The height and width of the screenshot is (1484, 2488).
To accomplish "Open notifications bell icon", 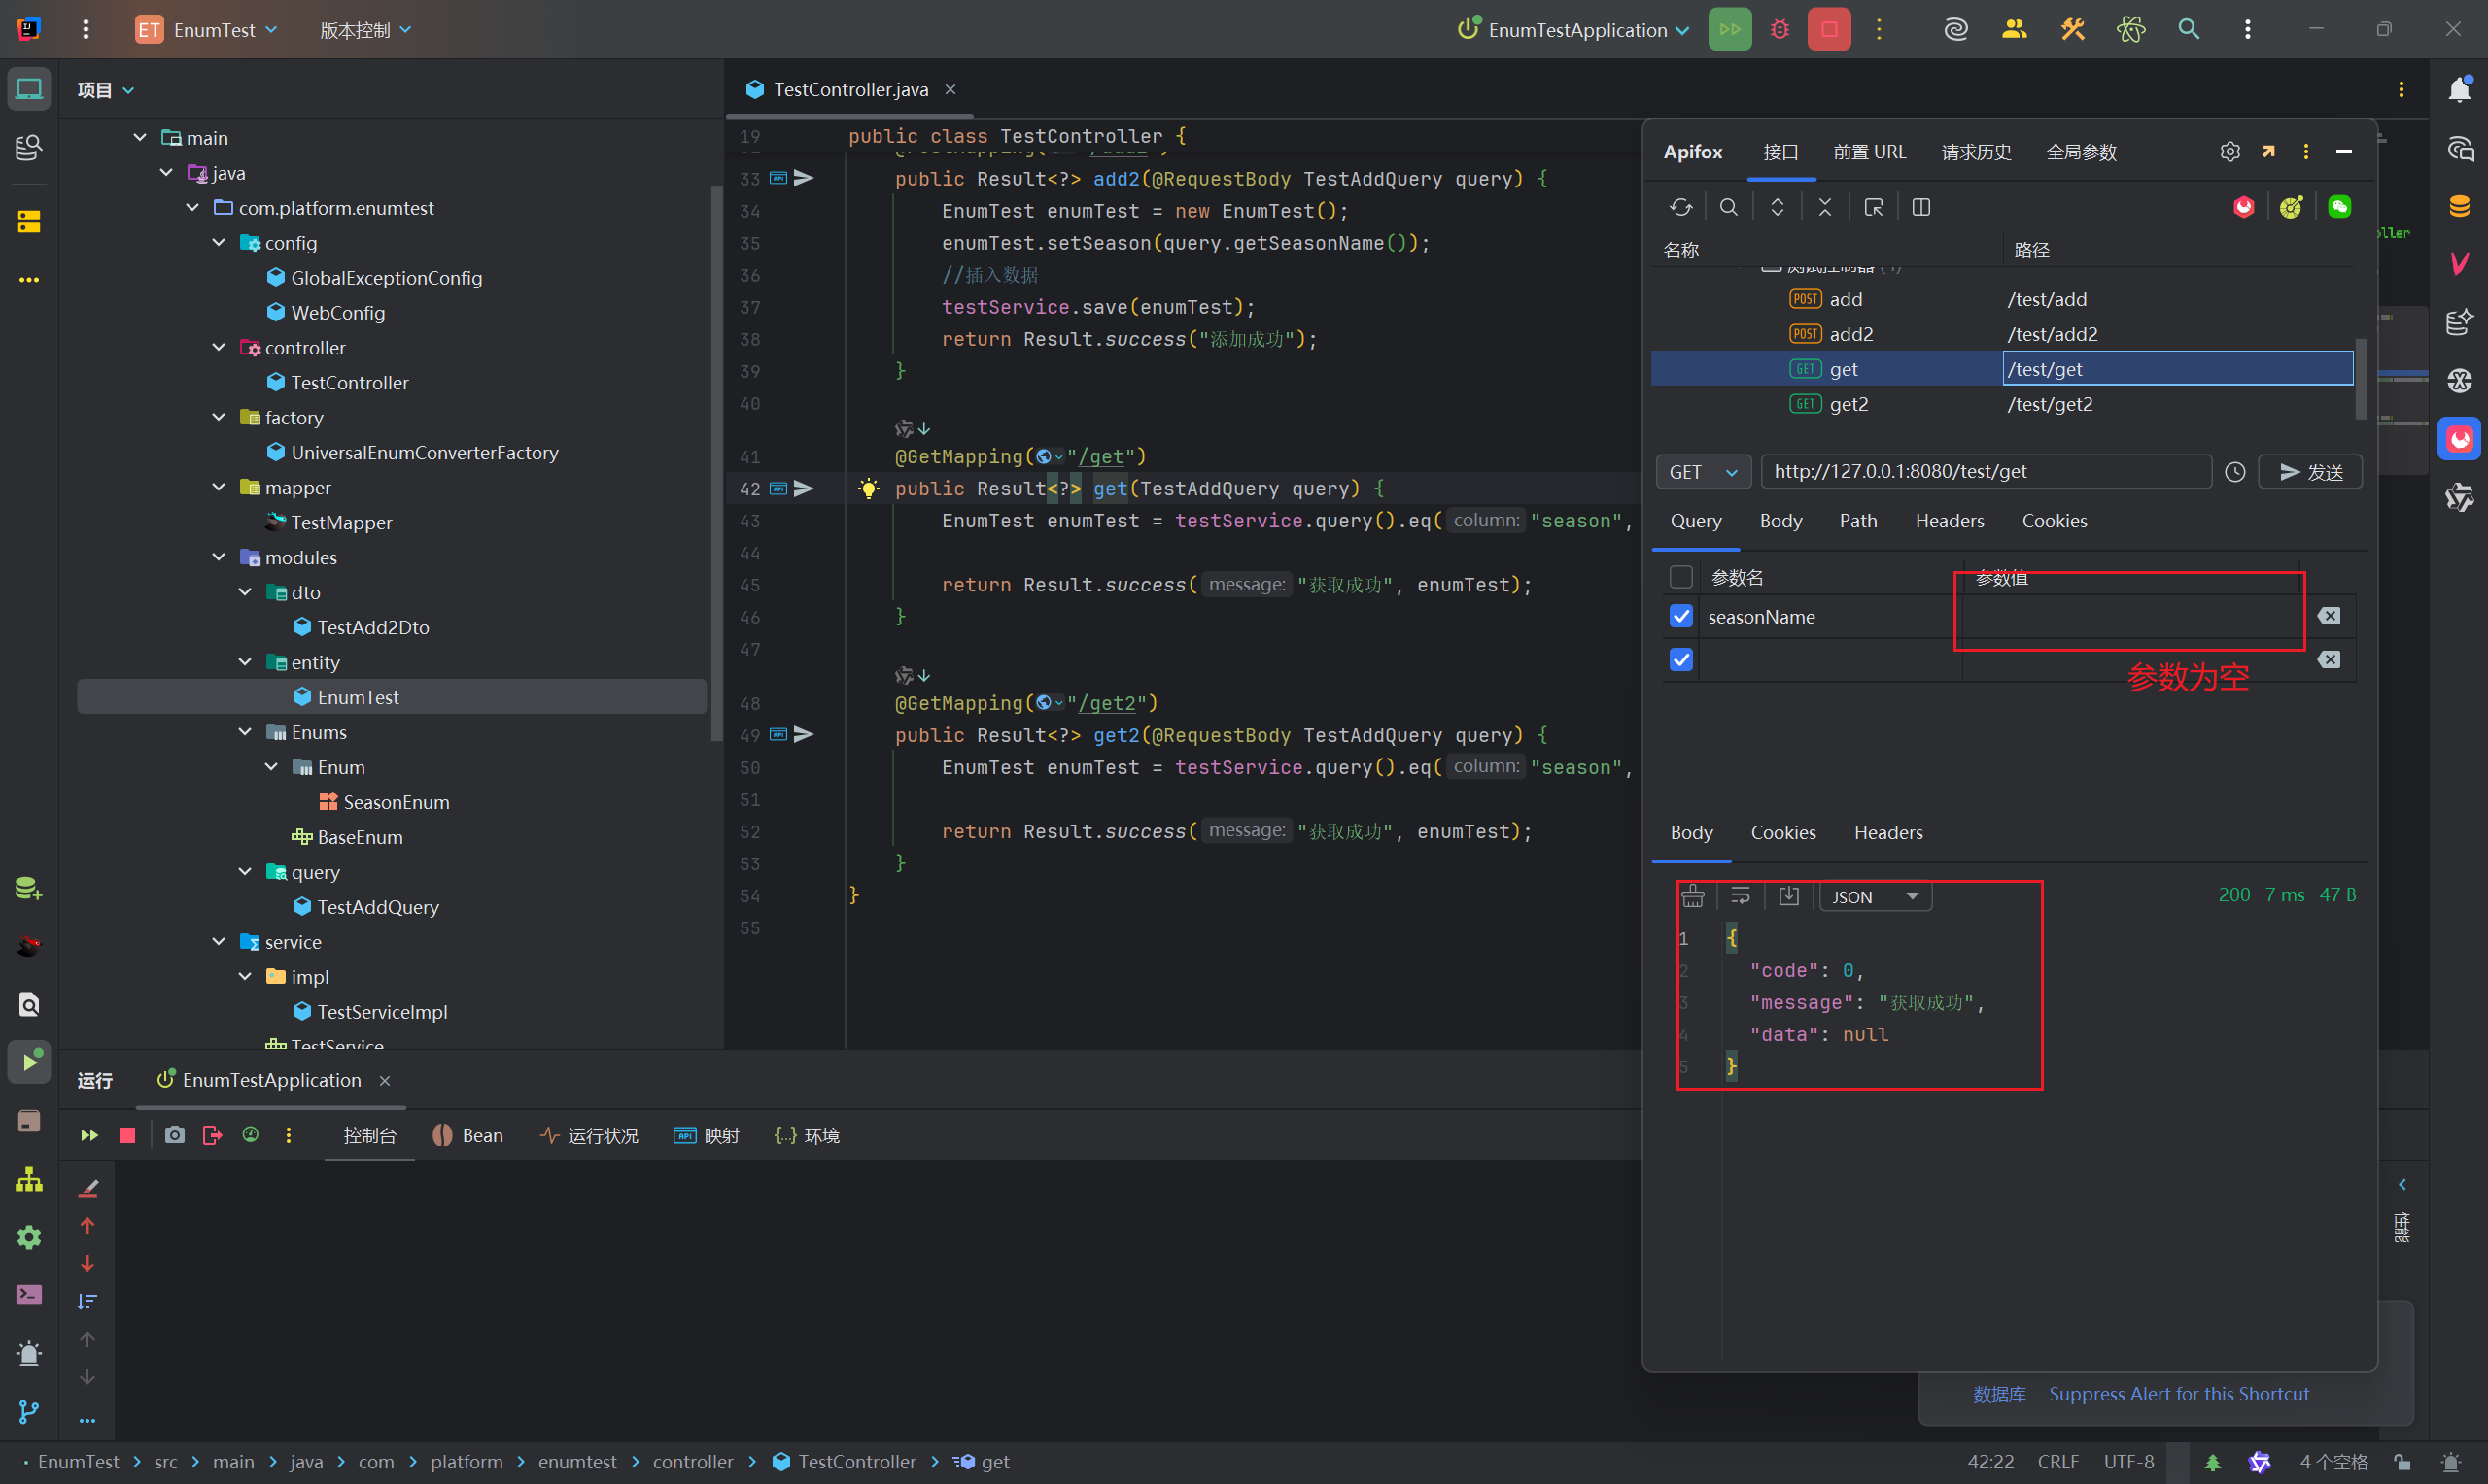I will [x=2460, y=89].
